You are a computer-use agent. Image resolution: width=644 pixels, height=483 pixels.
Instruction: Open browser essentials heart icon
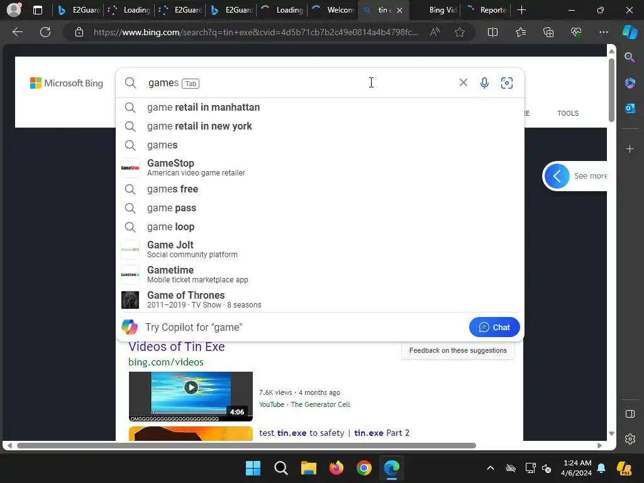576,32
